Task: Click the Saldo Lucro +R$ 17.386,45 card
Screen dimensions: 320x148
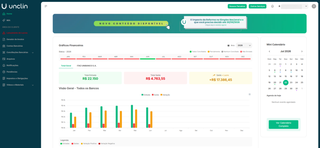Action: pos(221,78)
